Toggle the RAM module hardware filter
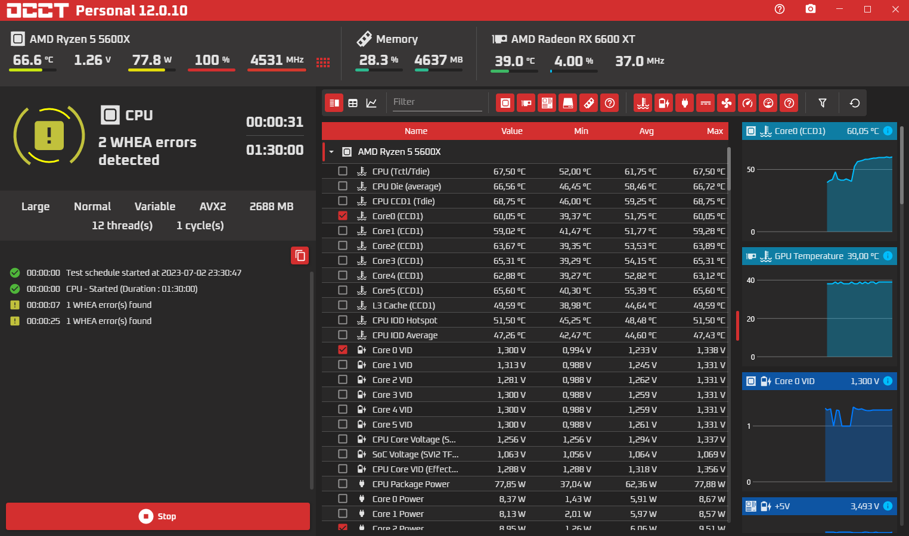The width and height of the screenshot is (909, 536). click(589, 103)
